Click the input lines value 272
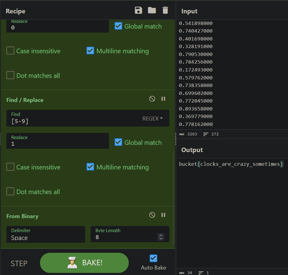This screenshot has width=288, height=275. 215,134
